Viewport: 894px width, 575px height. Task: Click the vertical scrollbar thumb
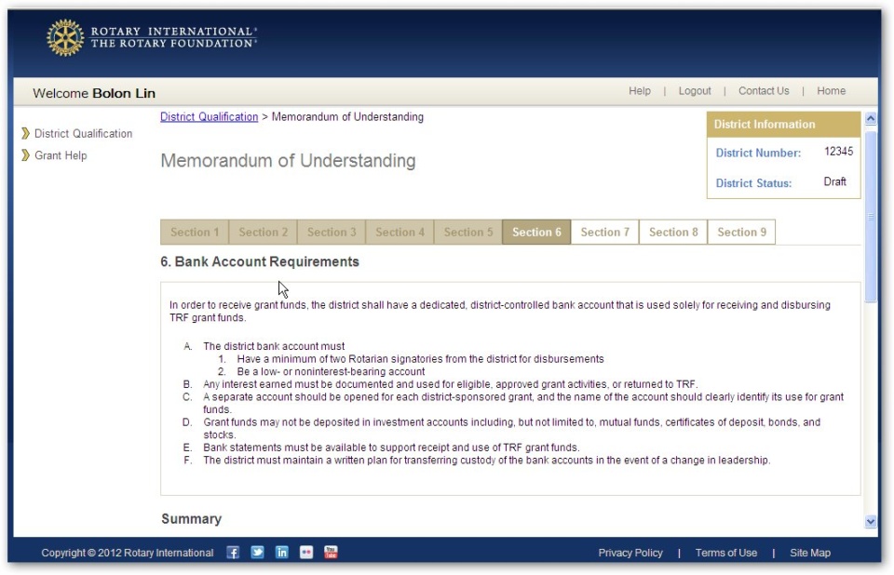point(870,217)
